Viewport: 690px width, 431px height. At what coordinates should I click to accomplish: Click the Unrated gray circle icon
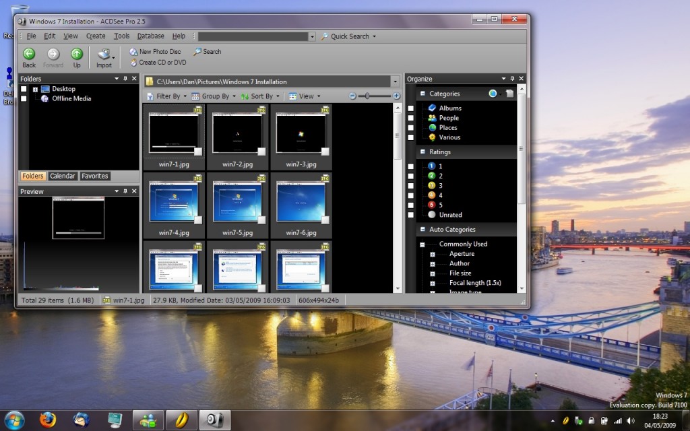click(432, 215)
